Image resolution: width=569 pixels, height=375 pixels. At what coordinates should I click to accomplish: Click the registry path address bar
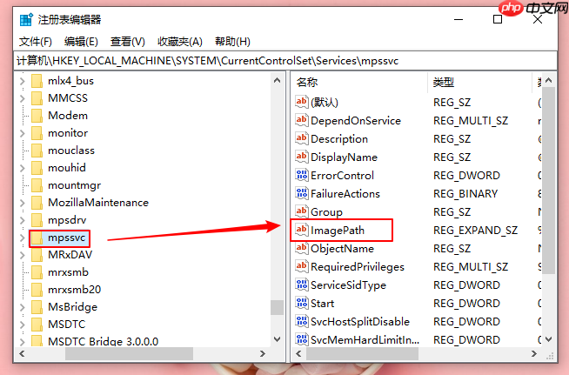pyautogui.click(x=284, y=61)
